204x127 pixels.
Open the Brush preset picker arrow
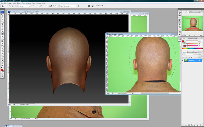click(14, 6)
